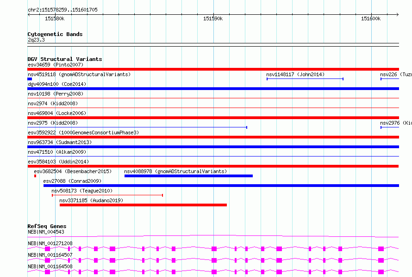The height and width of the screenshot is (277, 412).
Task: Click the nsv508173 (Teague2010) red span line
Action: click(x=107, y=195)
